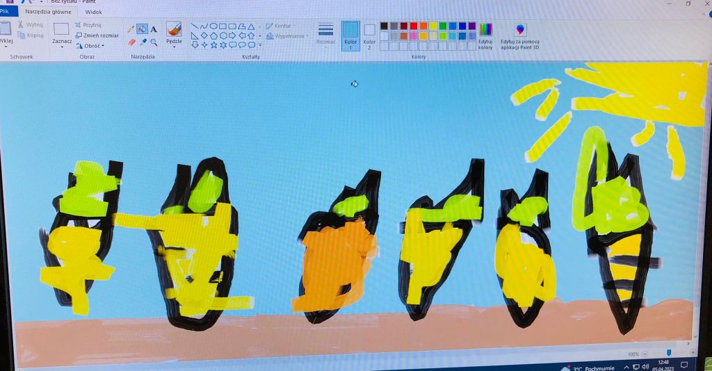Choose the pentagon shape
This screenshot has width=712, height=371.
[x=213, y=35]
